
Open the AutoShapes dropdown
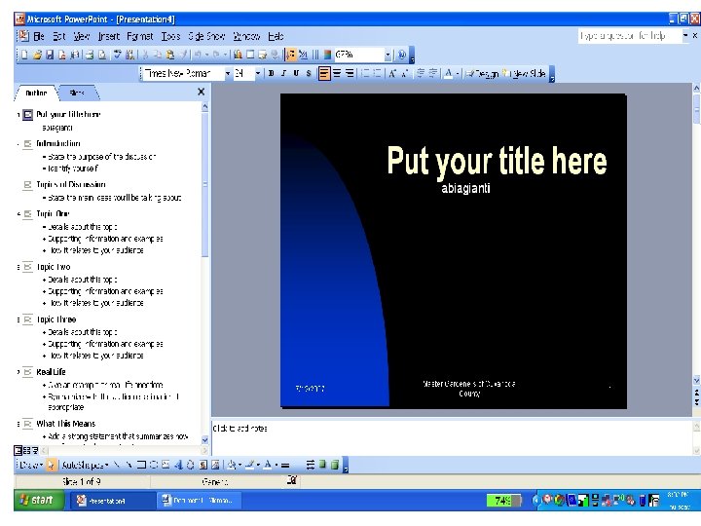tap(85, 465)
